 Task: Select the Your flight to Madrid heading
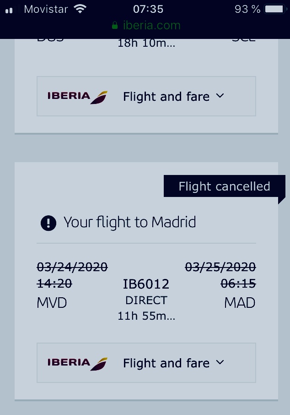(x=130, y=223)
